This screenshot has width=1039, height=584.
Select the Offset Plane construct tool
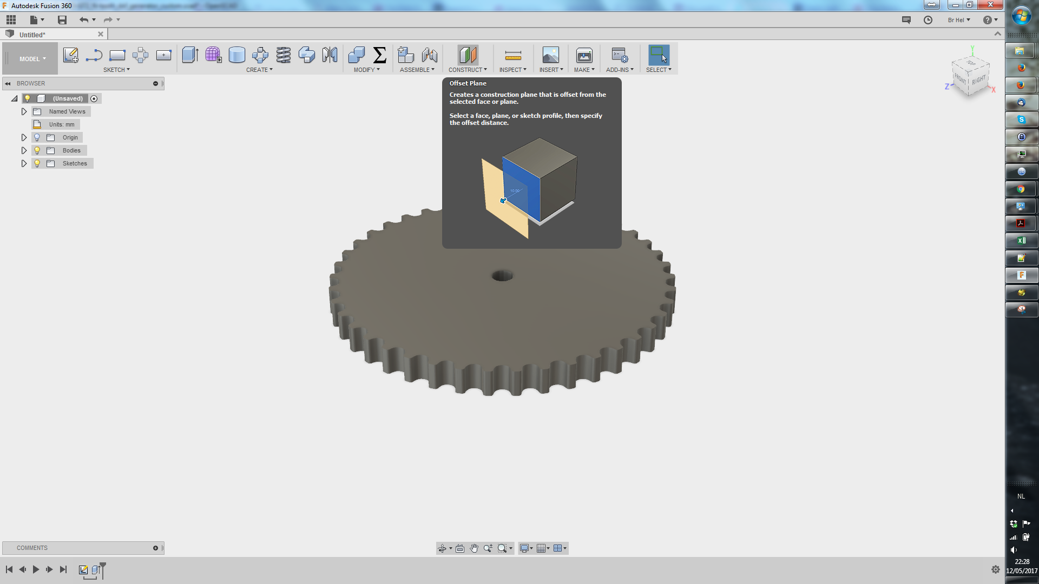[468, 55]
